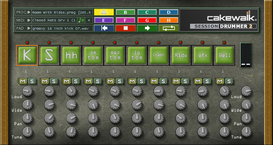Expand the MIDI pattern menu arrow
The width and height of the screenshot is (273, 145).
tap(29, 20)
